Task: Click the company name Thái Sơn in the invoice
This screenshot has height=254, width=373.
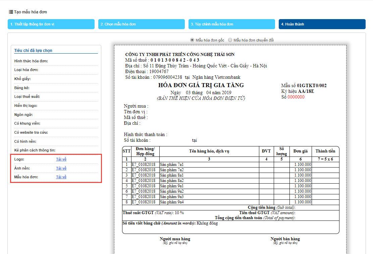Action: coord(180,54)
